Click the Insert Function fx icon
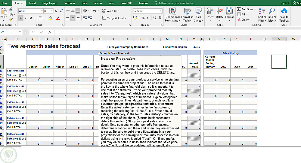The width and height of the screenshot is (301, 163). point(50,32)
